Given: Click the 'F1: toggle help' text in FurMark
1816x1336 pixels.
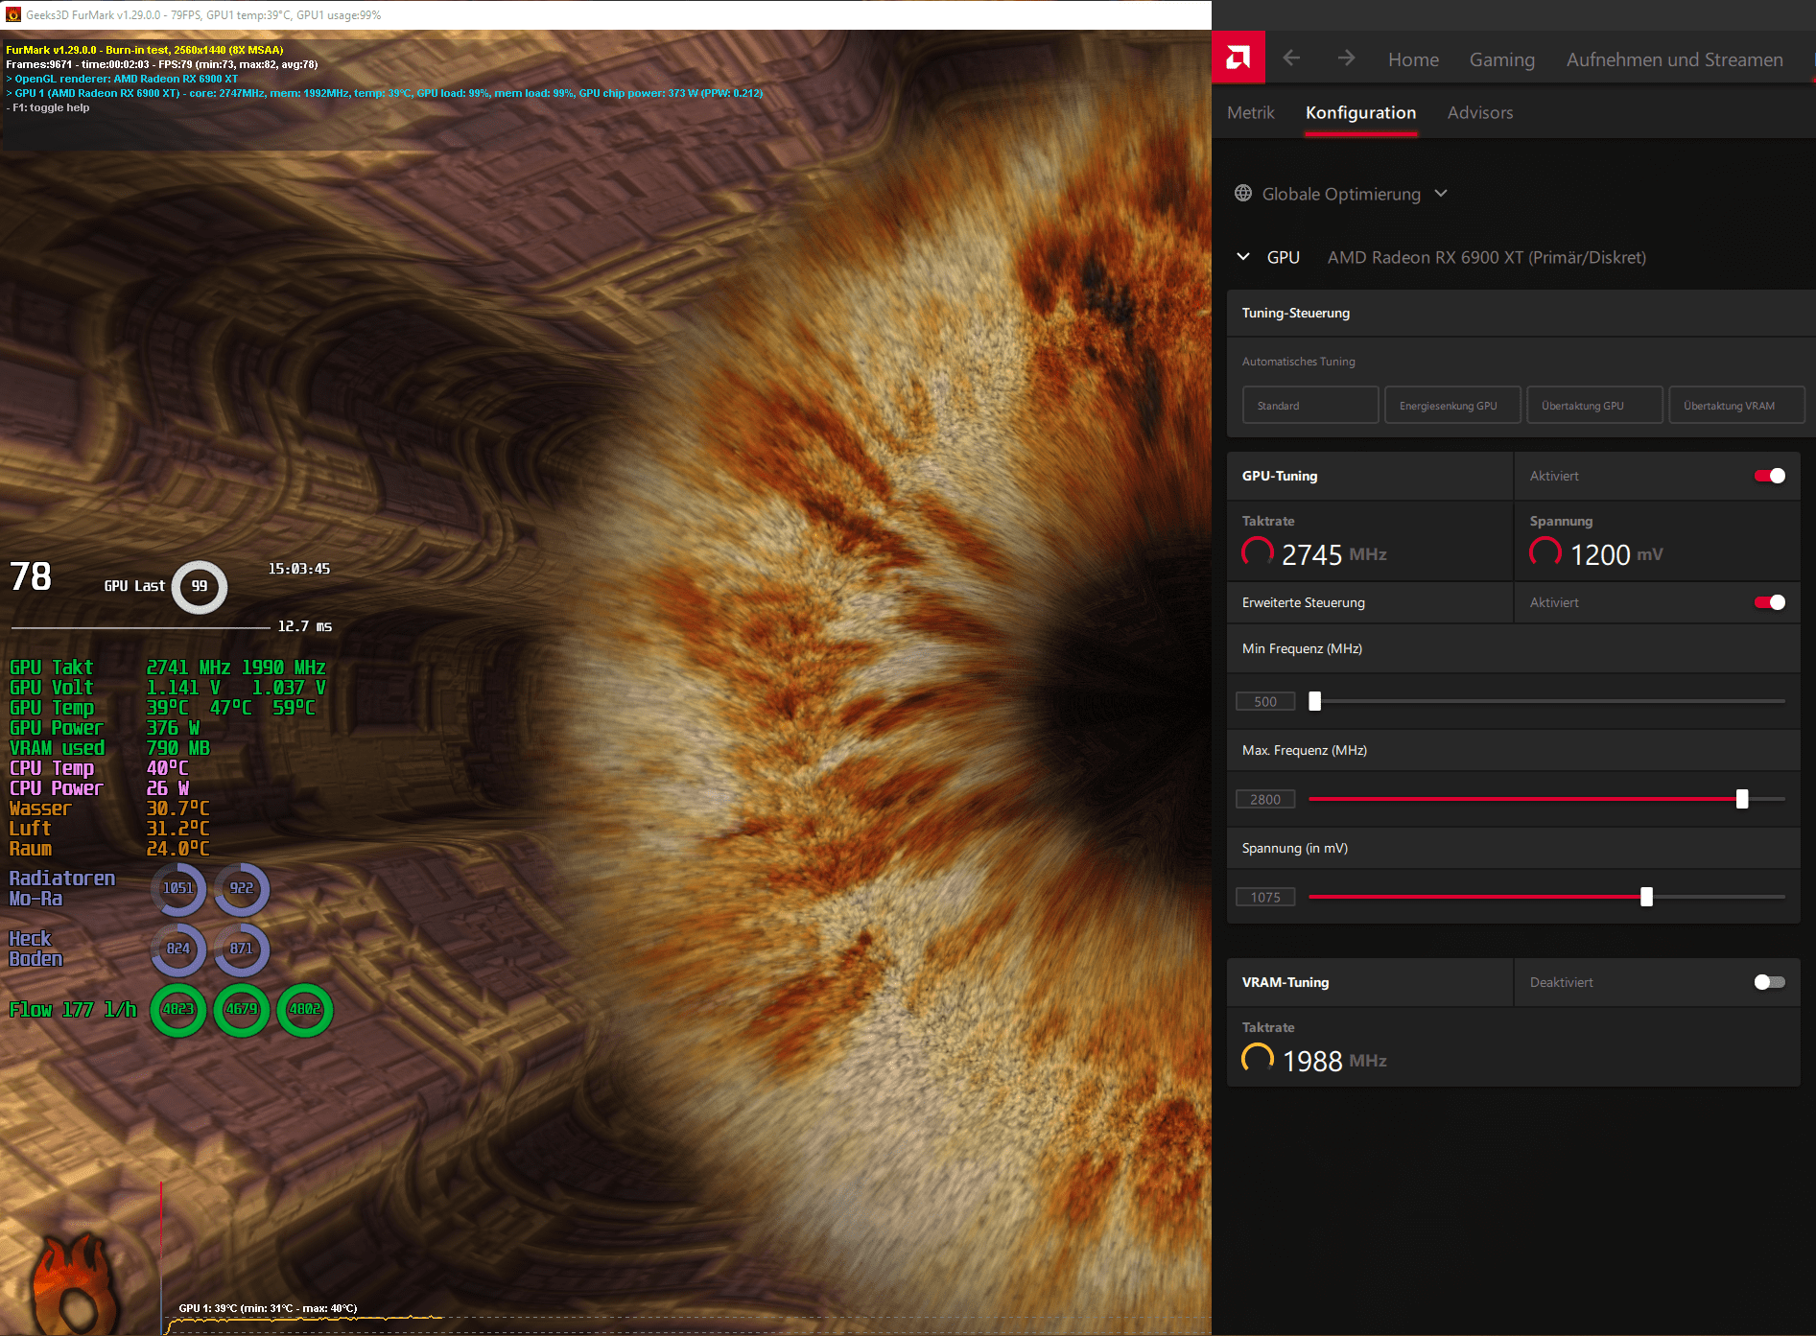Looking at the screenshot, I should [x=51, y=107].
